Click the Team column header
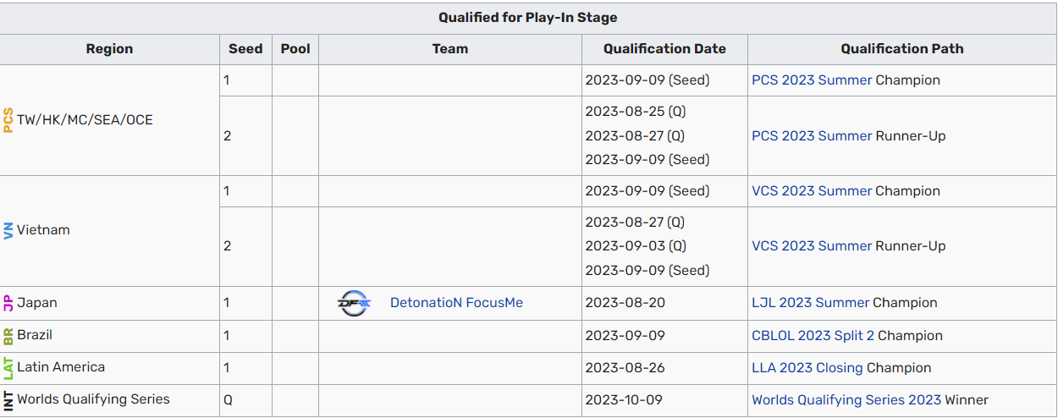This screenshot has height=418, width=1058. [x=450, y=49]
